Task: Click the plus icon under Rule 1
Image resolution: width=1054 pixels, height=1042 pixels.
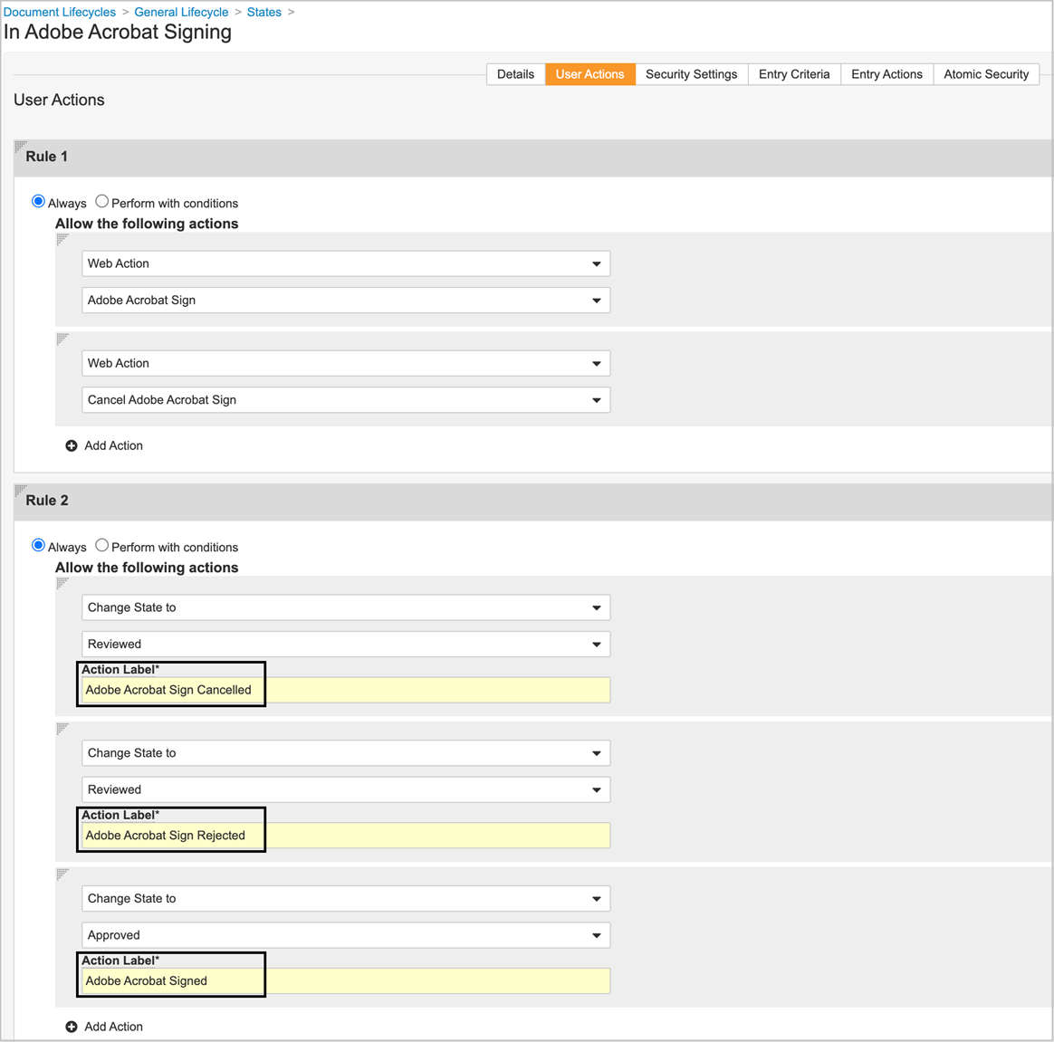Action: [72, 446]
